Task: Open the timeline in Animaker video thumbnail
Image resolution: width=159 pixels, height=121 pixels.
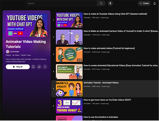Action: click(69, 118)
